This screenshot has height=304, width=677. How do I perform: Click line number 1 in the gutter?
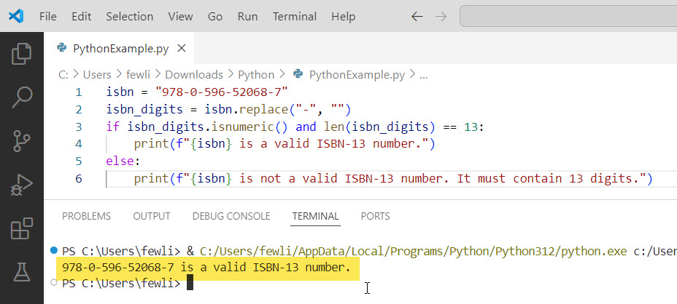pos(78,92)
